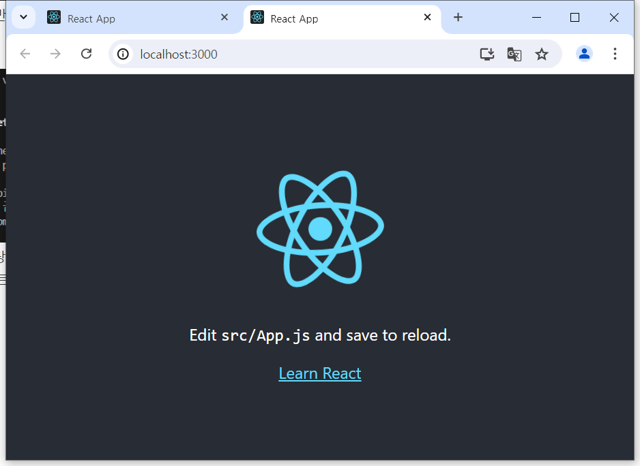Close the first React App tab

224,17
